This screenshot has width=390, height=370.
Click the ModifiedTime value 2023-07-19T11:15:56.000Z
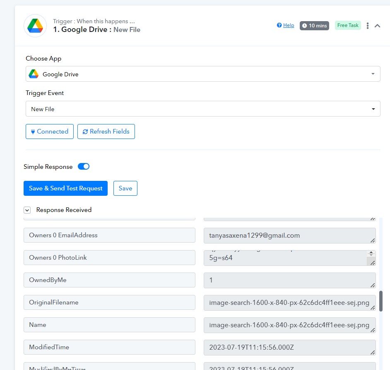click(x=289, y=348)
